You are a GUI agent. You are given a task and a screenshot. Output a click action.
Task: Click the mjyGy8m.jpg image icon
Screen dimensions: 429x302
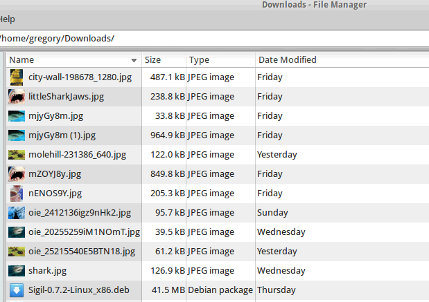16,115
